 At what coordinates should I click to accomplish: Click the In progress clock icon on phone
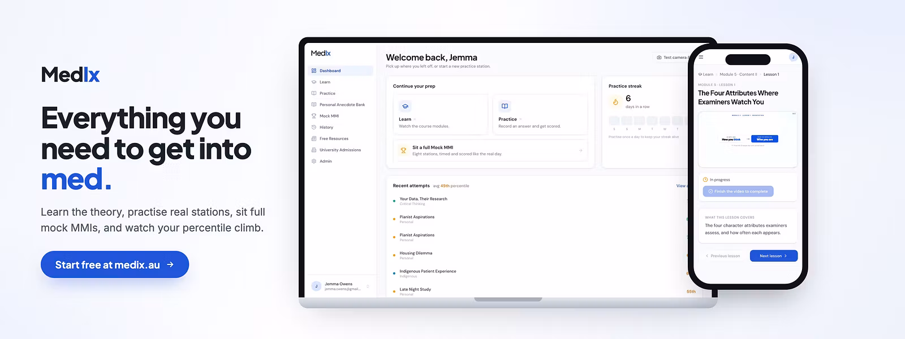click(705, 180)
